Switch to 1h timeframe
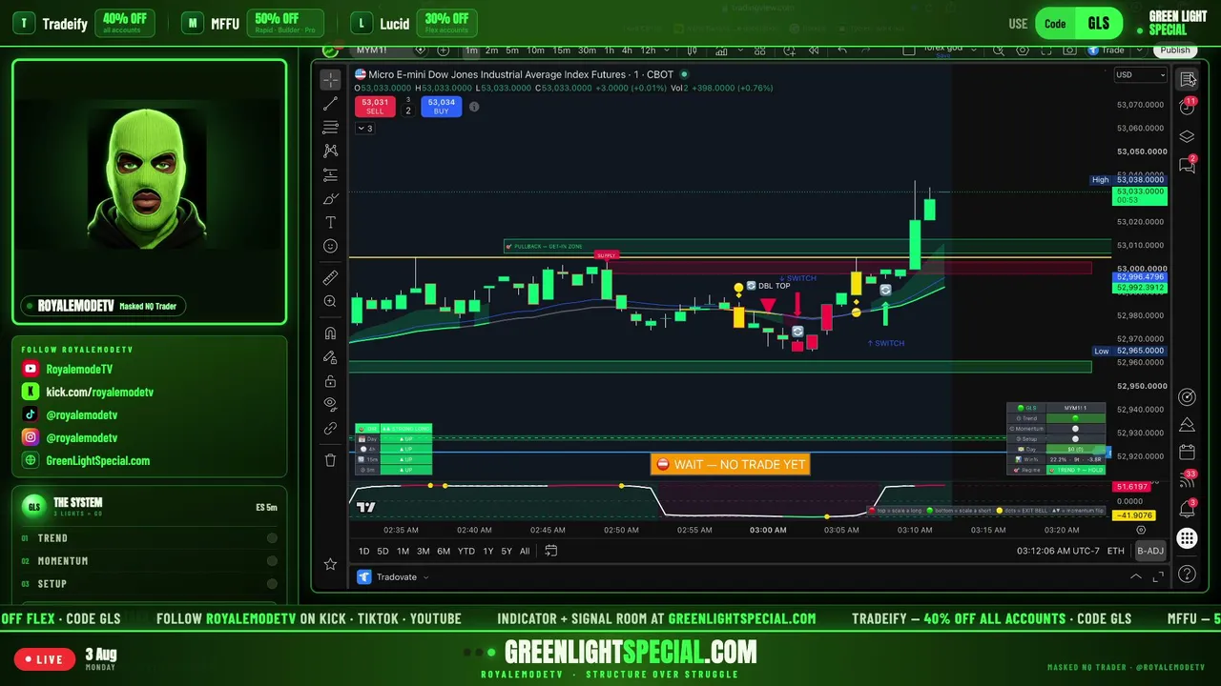The width and height of the screenshot is (1221, 686). point(609,50)
